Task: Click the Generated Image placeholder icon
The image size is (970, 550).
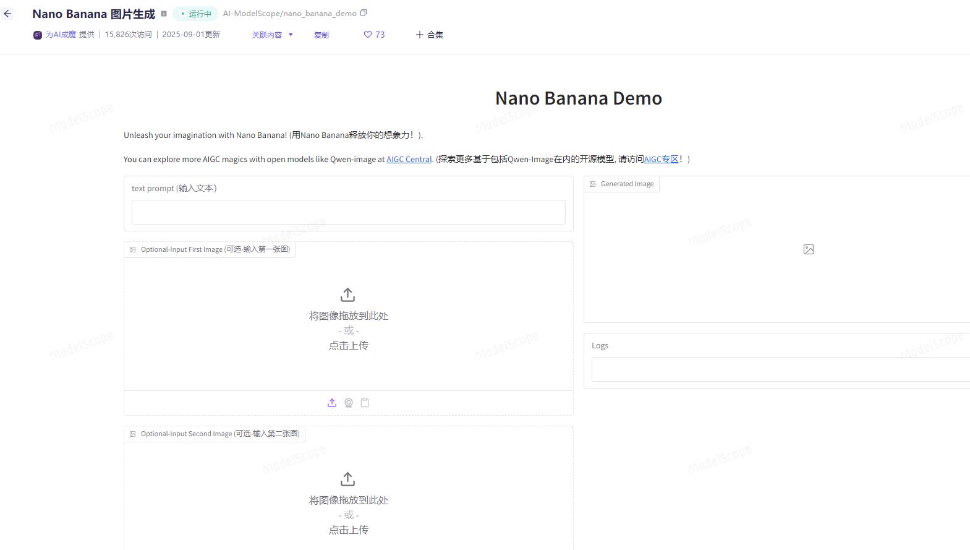Action: [x=809, y=249]
